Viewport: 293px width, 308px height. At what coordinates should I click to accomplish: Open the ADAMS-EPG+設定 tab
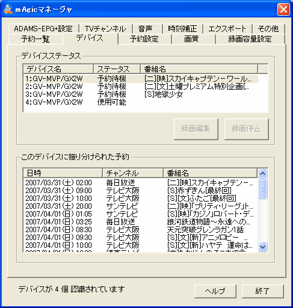tap(43, 29)
